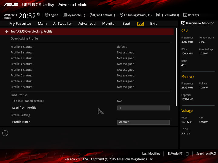Click the Core Voltage value 1.200 V
Viewport: 218px width, 163px height.
(203, 53)
